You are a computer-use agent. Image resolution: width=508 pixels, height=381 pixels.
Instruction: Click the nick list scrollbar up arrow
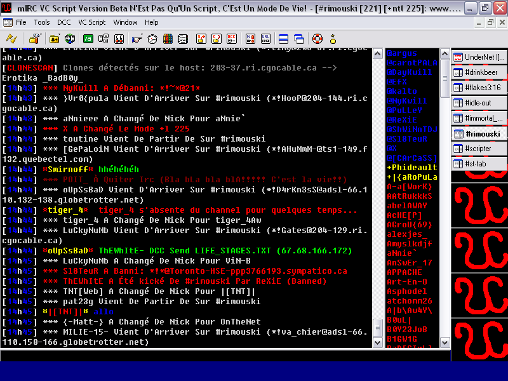point(445,54)
